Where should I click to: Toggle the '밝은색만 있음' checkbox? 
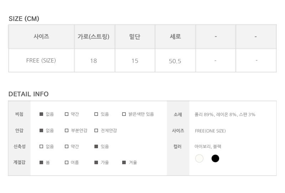point(124,114)
